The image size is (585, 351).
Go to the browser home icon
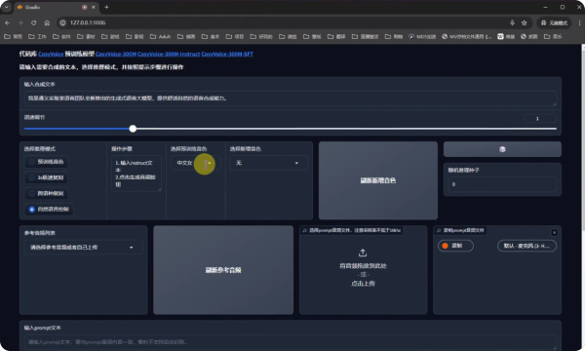coord(47,22)
